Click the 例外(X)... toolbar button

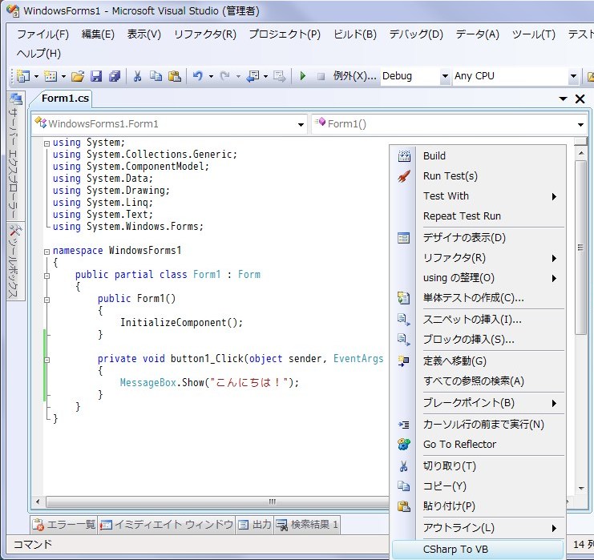pyautogui.click(x=354, y=76)
